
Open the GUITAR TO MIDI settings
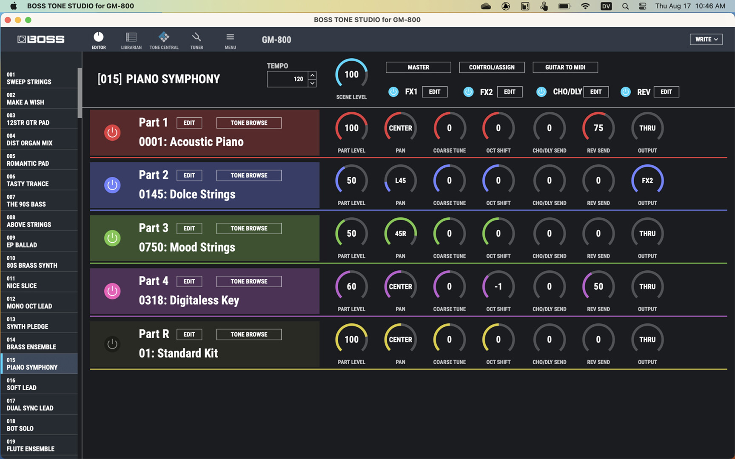pyautogui.click(x=565, y=67)
